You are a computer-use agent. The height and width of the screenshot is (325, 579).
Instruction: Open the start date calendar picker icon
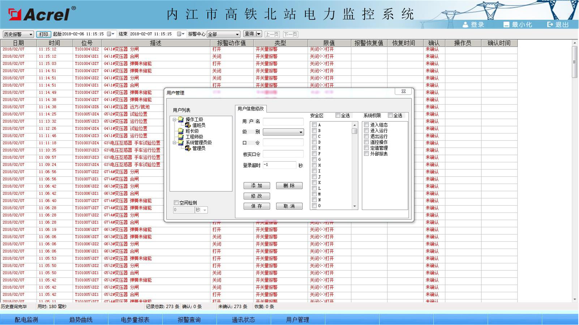[109, 34]
